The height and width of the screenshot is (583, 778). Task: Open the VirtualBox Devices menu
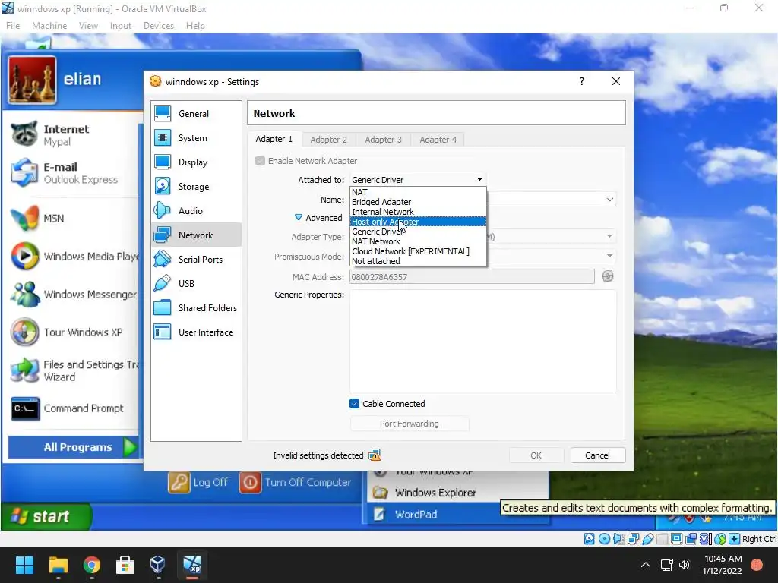[159, 25]
